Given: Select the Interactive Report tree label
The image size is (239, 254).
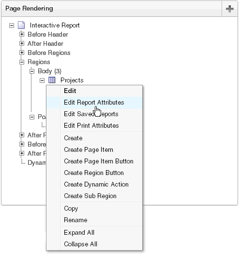Looking at the screenshot, I should tap(55, 26).
